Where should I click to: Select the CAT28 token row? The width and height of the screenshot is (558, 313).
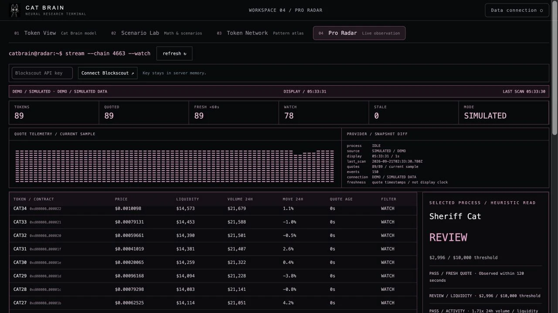(213, 290)
